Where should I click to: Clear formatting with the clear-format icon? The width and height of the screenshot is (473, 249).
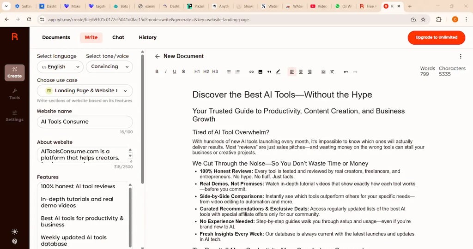coord(332,72)
